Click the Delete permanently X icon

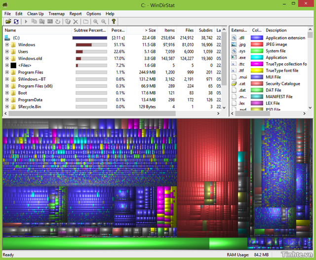pos(76,22)
